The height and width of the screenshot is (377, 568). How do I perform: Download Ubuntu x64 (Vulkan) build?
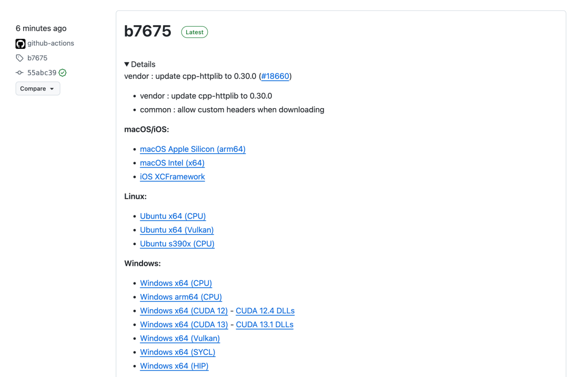(x=177, y=230)
